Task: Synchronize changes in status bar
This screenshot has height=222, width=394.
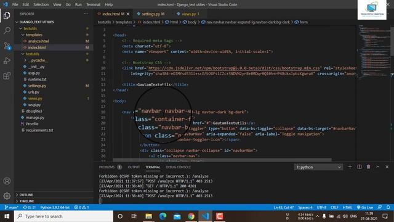Action: click(29, 207)
